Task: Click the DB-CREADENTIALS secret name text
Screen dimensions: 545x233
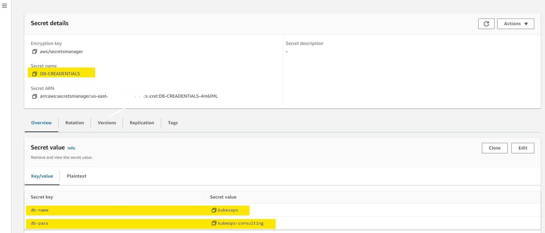Action: (60, 74)
